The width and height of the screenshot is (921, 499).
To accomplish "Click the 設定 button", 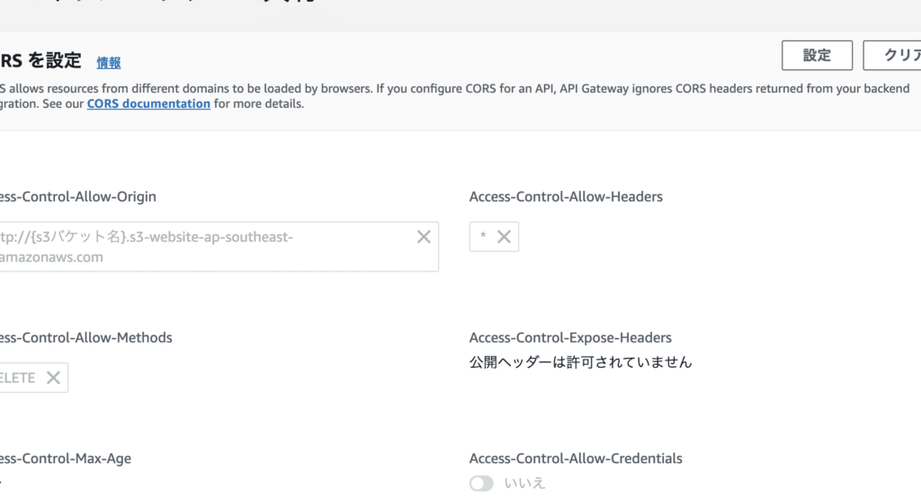I will click(817, 55).
